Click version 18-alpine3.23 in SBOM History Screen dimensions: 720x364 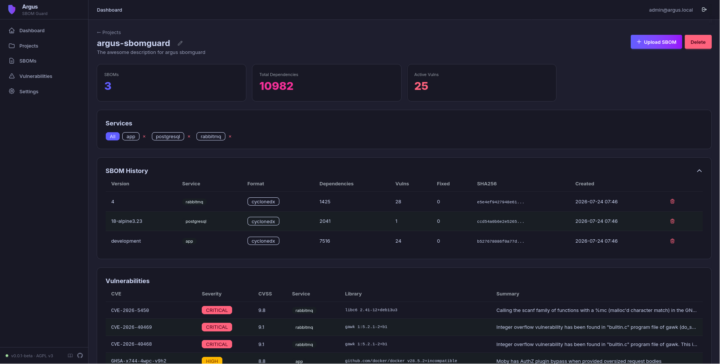tap(127, 221)
